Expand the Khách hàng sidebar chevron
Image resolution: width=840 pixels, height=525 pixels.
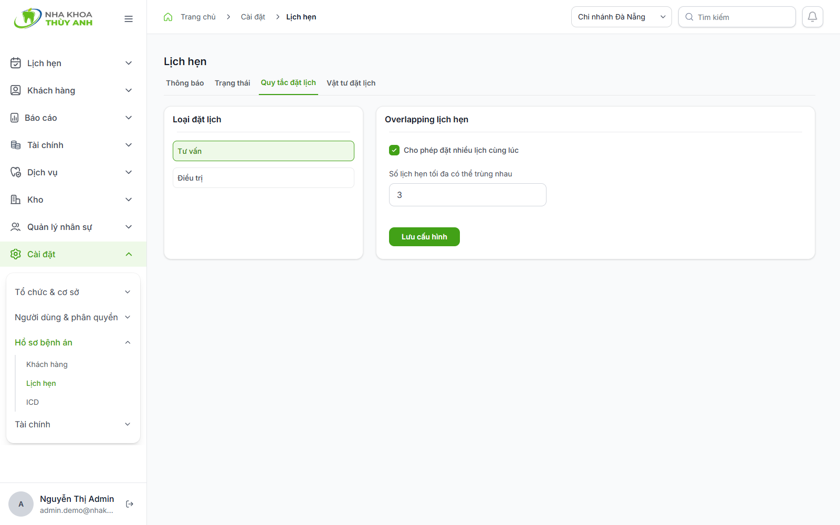point(129,90)
